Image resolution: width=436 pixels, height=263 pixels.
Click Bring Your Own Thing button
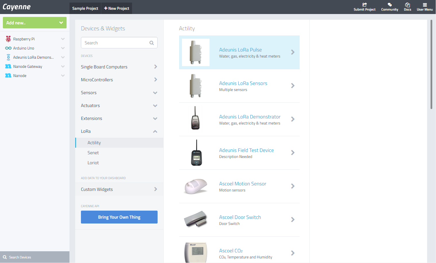pos(119,217)
